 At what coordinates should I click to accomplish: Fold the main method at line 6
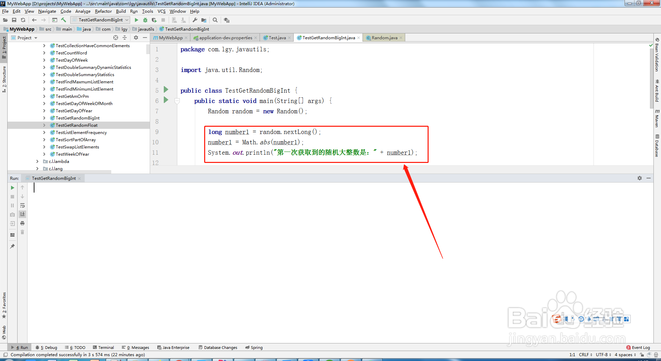[177, 101]
